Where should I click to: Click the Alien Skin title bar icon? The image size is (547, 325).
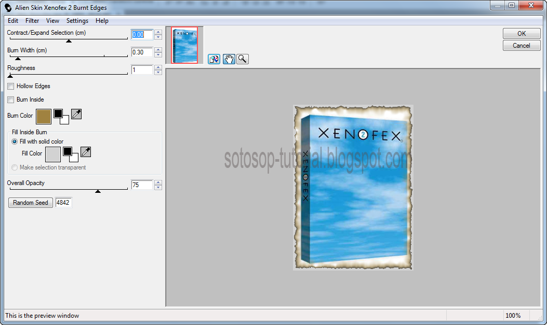(8, 7)
